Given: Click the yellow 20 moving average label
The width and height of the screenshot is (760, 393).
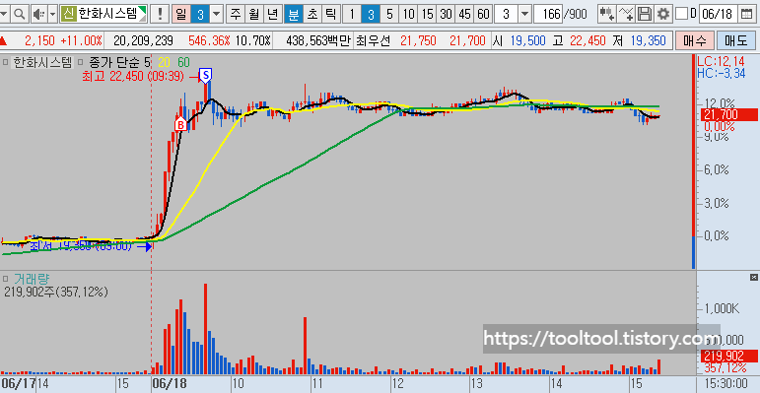Looking at the screenshot, I should click(x=164, y=62).
